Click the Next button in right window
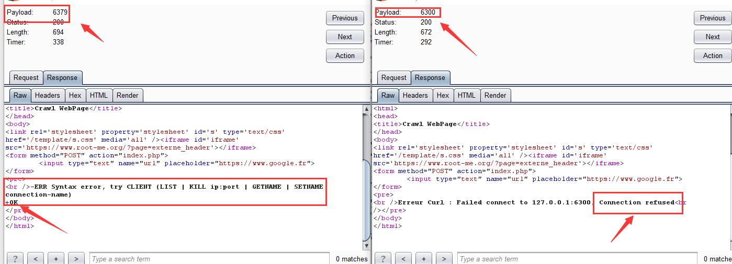Image resolution: width=732 pixels, height=264 pixels. coord(713,37)
